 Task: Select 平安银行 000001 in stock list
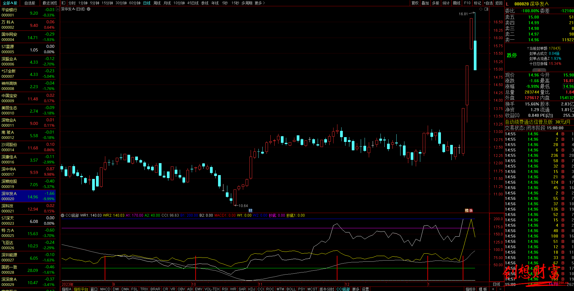[28, 13]
